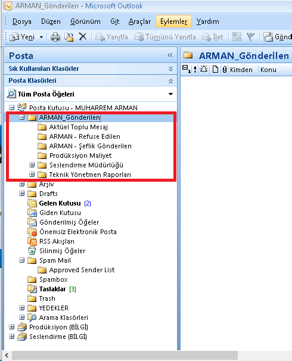Open the Düzen menu
Image resolution: width=292 pixels, height=361 pixels.
51,21
